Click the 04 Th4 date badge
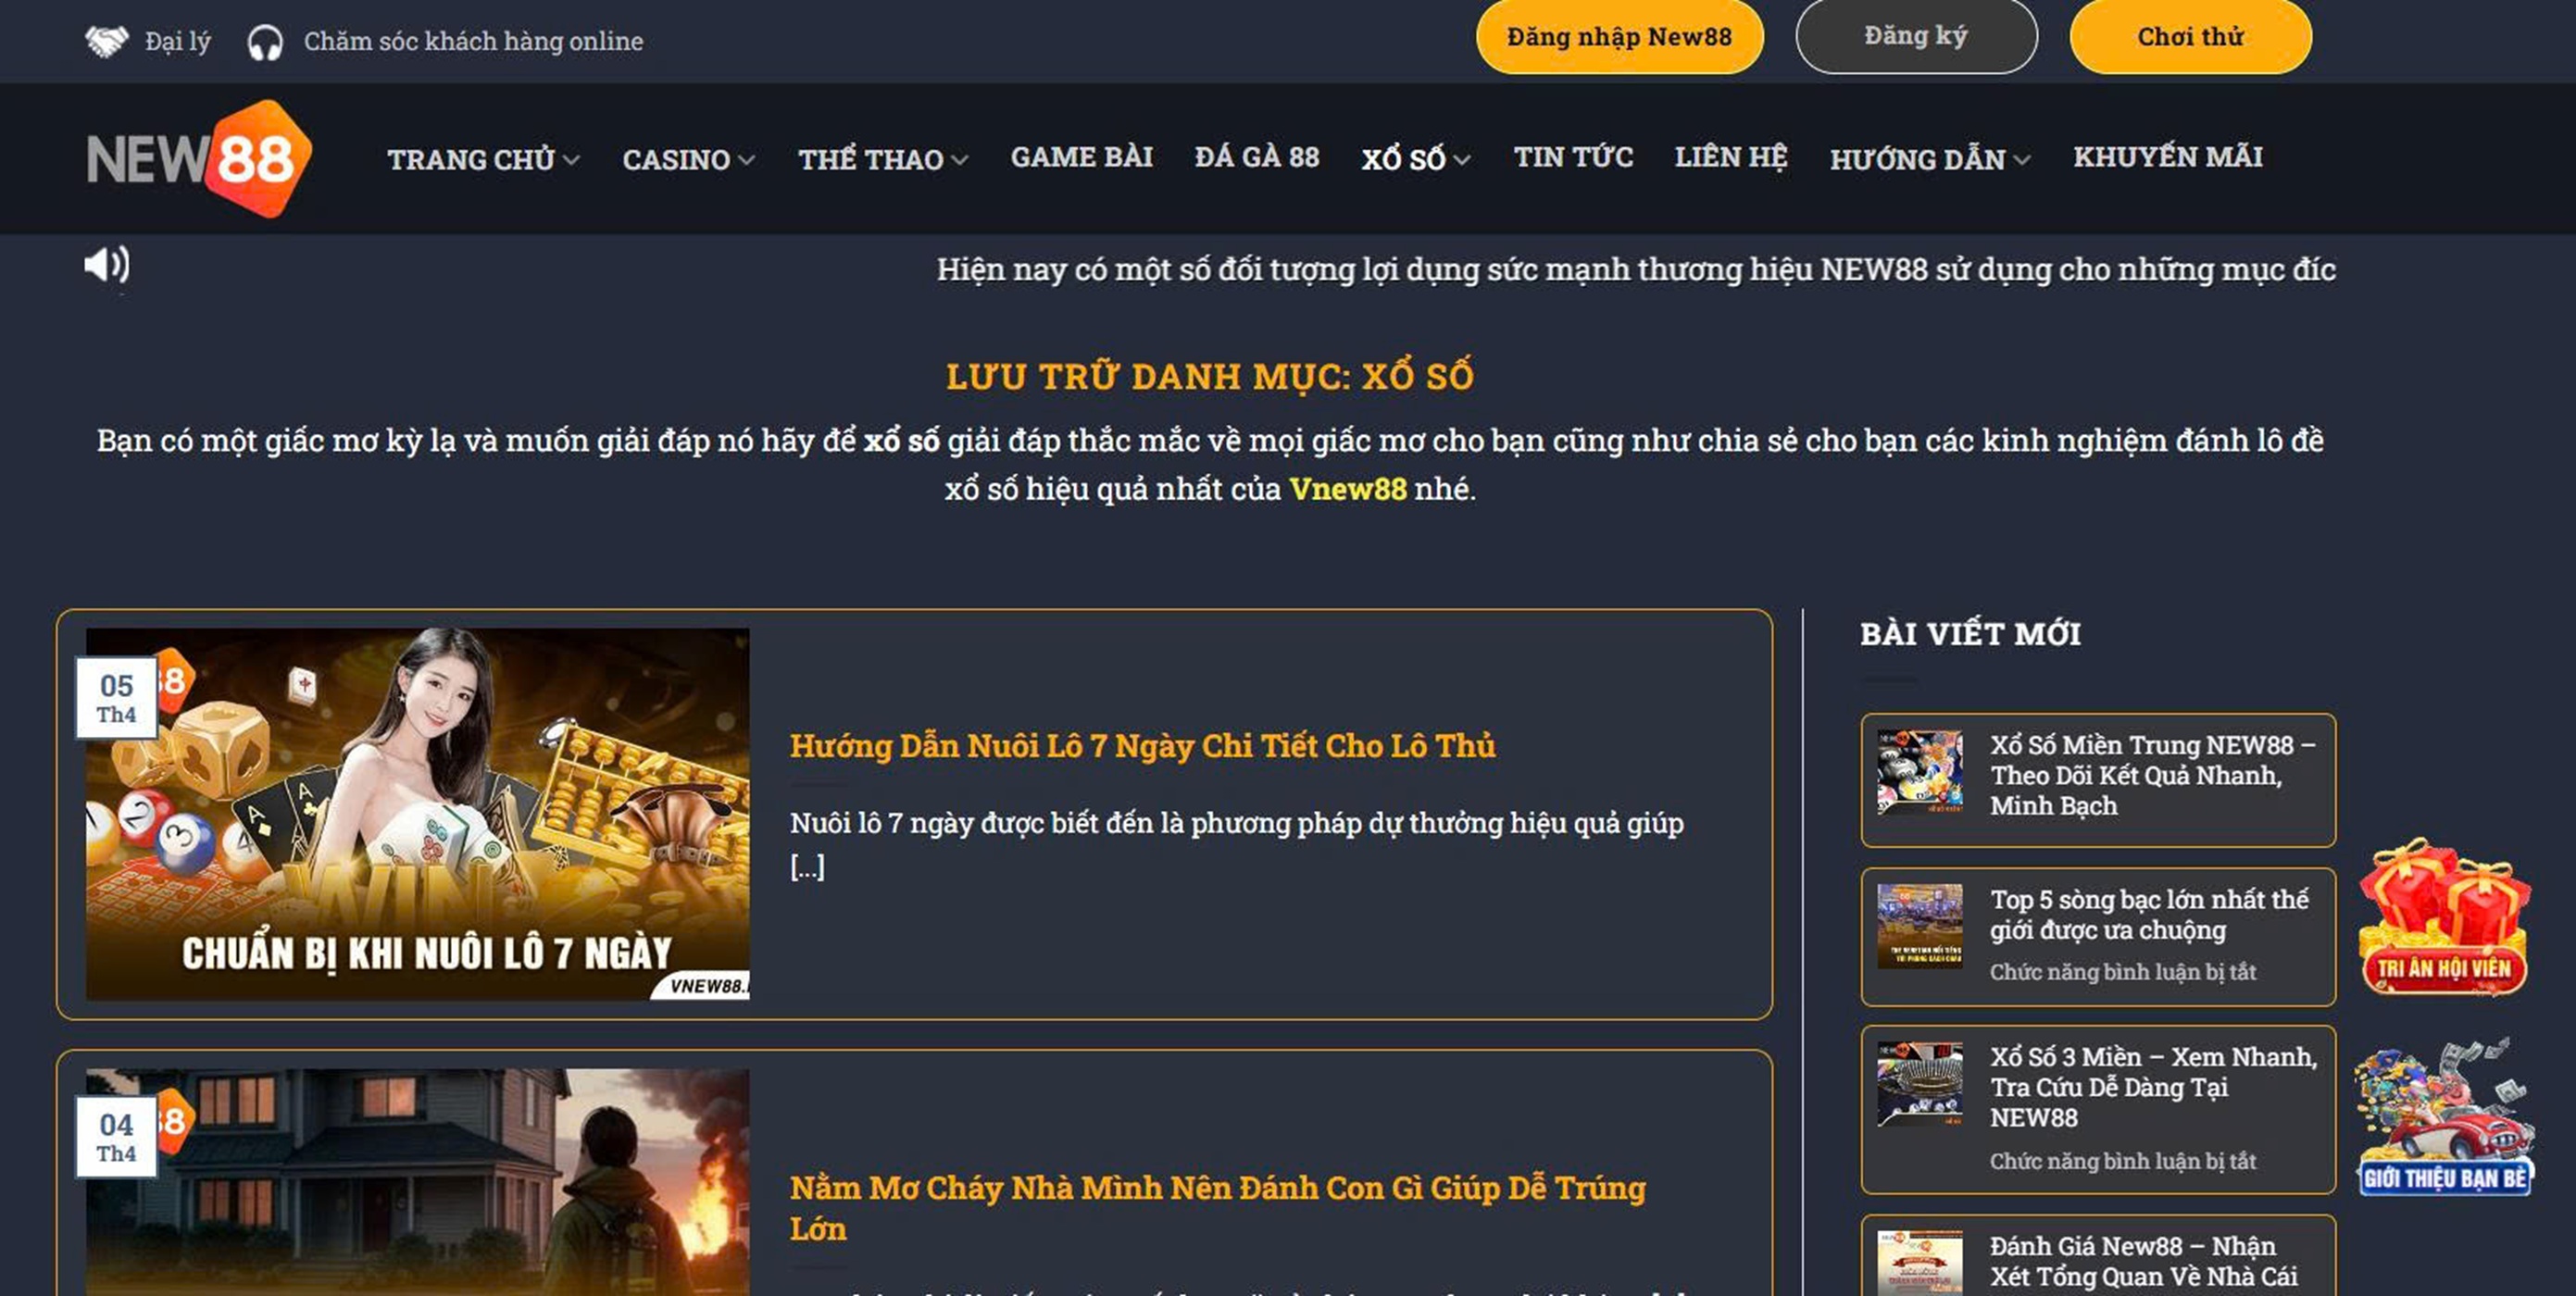The height and width of the screenshot is (1296, 2576). tap(116, 1137)
